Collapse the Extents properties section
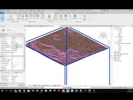Image resolution: width=133 pixels, height=100 pixels. [x=23, y=56]
